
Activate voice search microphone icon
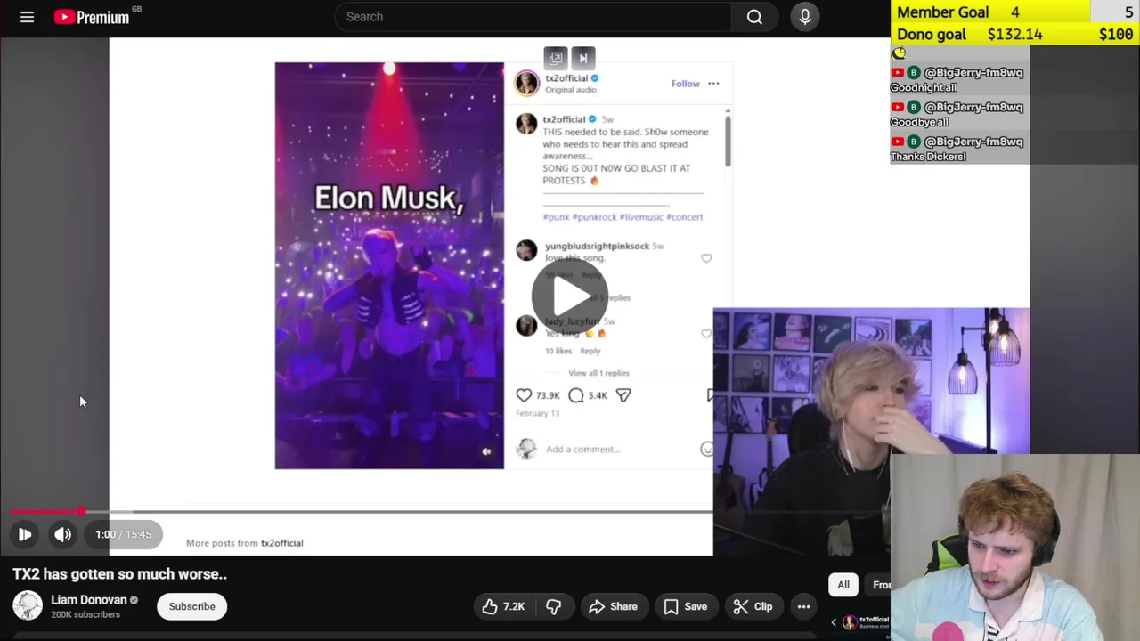[x=805, y=17]
